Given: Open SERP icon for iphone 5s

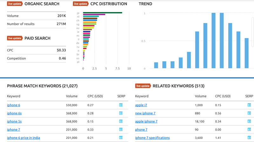Looking at the screenshot, I should (121, 121).
